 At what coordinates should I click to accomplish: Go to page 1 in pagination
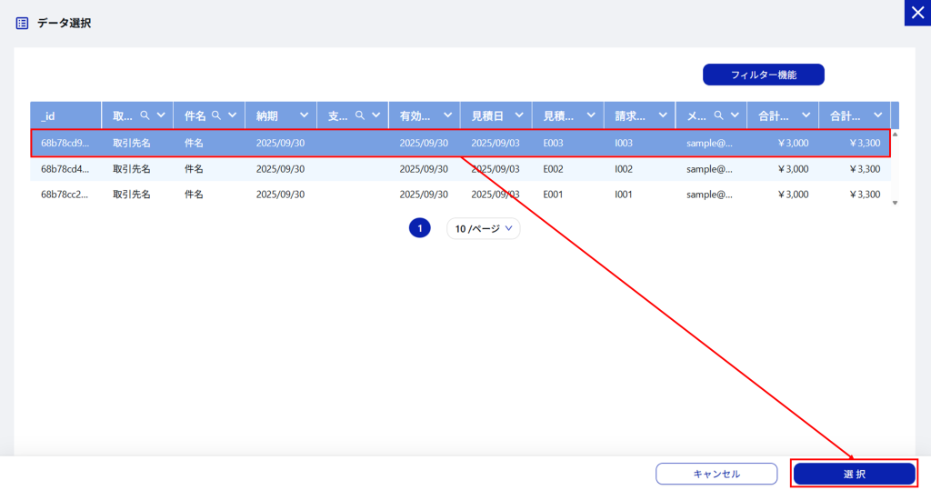coord(419,228)
